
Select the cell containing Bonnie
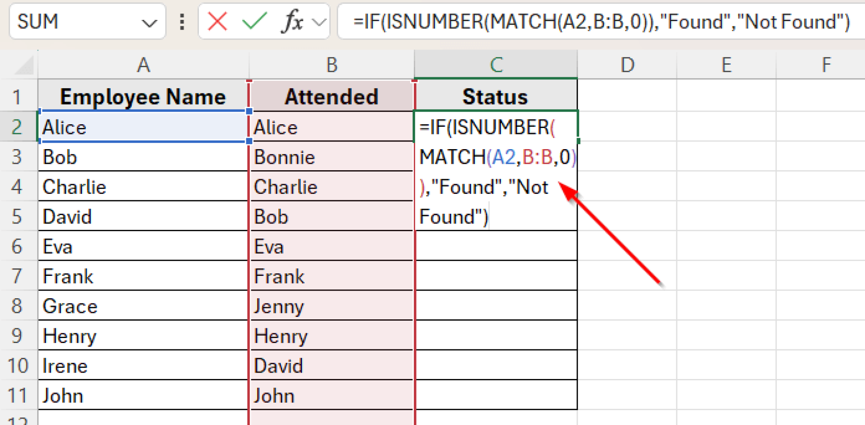tap(331, 157)
